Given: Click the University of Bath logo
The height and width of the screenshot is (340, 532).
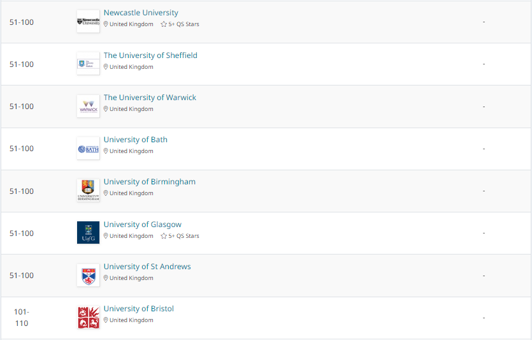Looking at the screenshot, I should click(x=88, y=149).
